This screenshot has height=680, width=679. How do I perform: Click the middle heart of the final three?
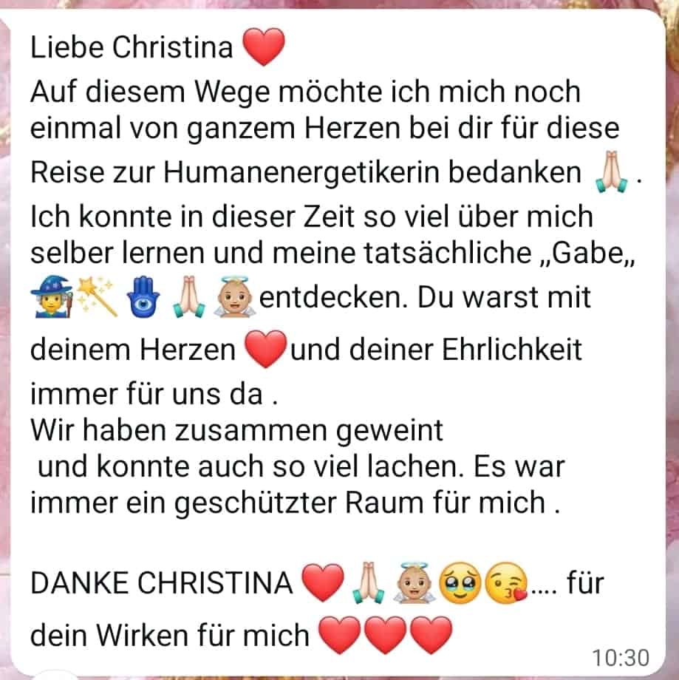coord(385,635)
